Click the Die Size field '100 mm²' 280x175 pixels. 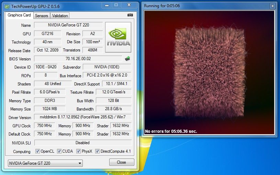pos(93,42)
